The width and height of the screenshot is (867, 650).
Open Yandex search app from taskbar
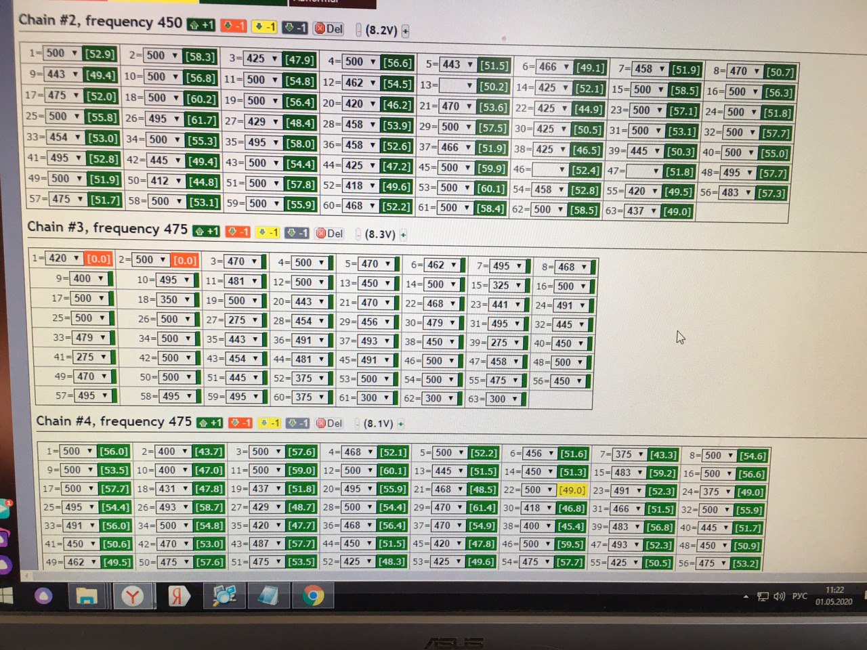pyautogui.click(x=178, y=597)
